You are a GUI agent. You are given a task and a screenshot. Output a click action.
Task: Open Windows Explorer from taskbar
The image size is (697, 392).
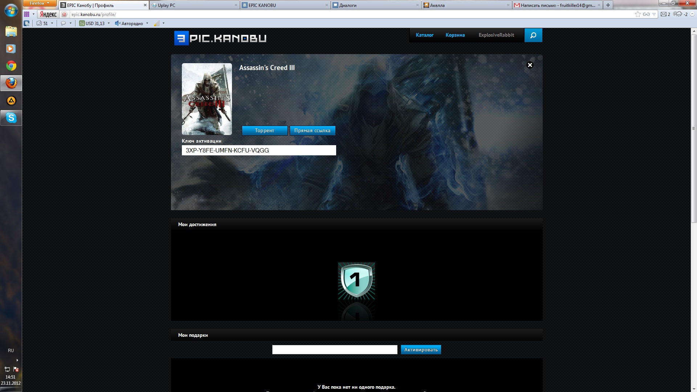[x=11, y=31]
